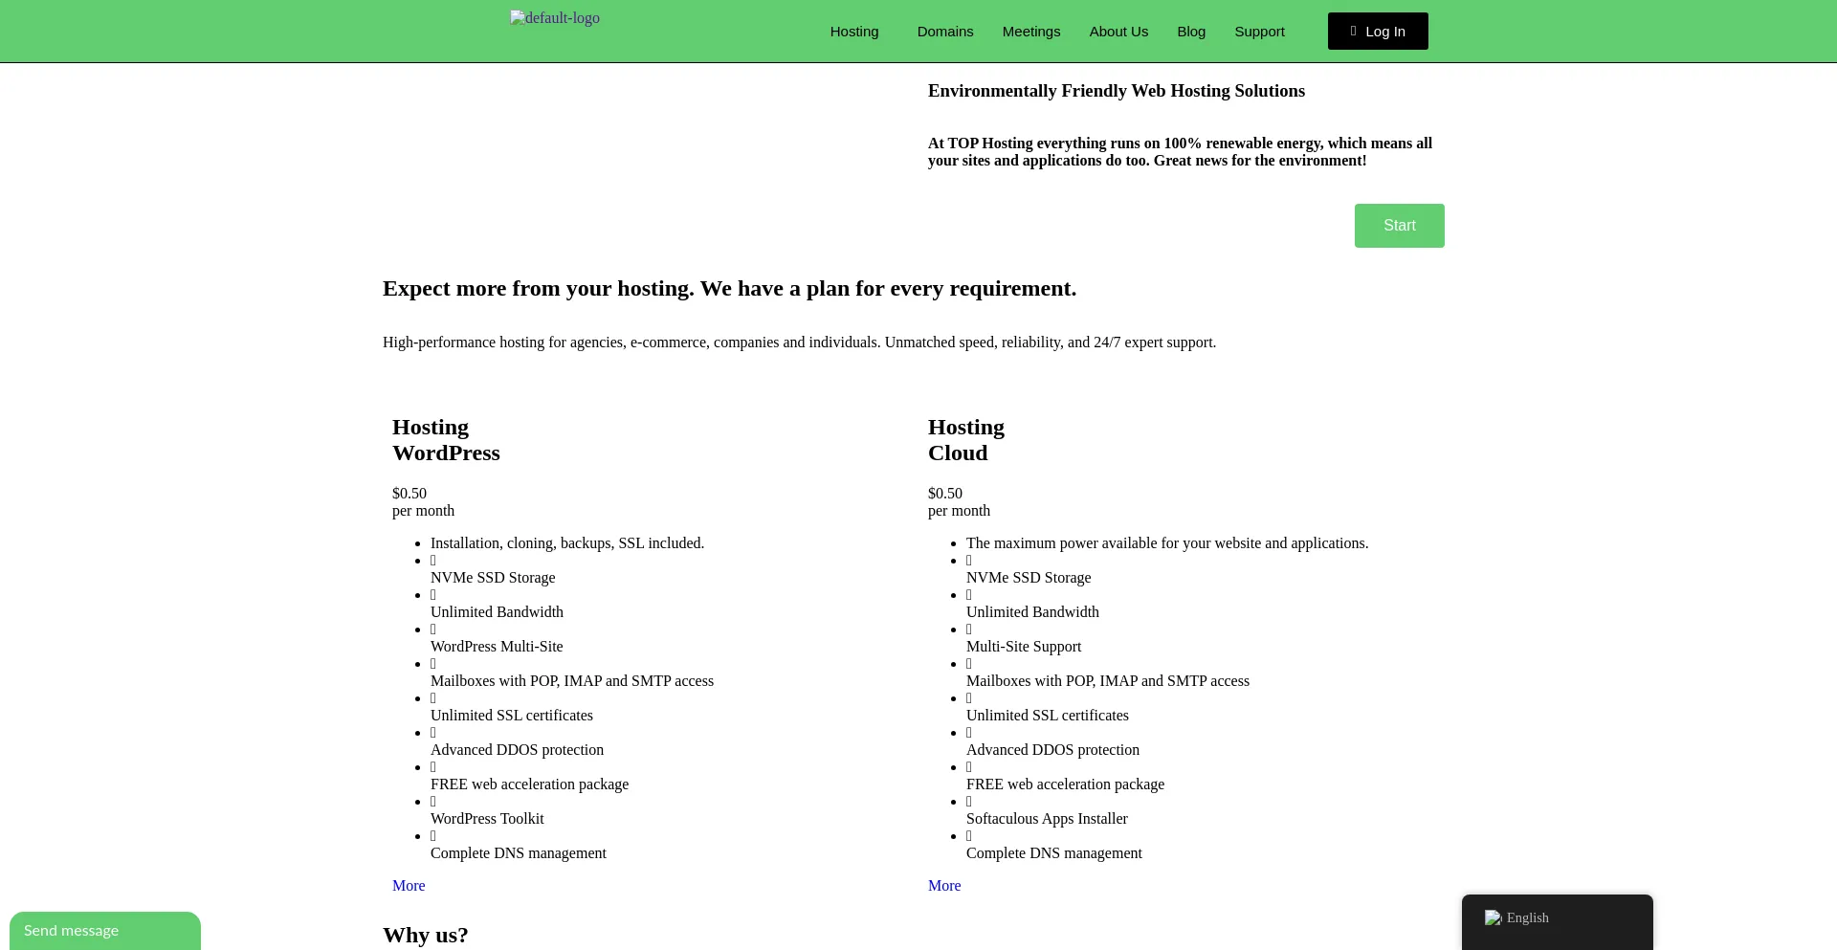
Task: Click Environmentally Friendly Web Hosting Solutions heading
Action: [1117, 91]
